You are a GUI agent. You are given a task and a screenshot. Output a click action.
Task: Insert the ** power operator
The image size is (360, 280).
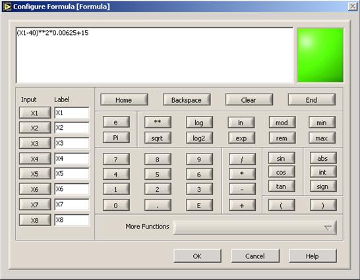click(x=158, y=122)
